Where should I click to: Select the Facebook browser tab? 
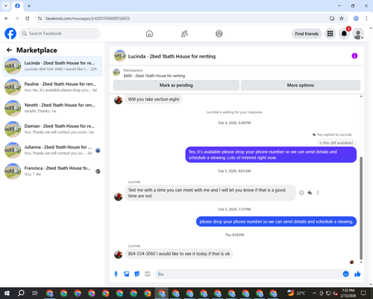(17, 6)
